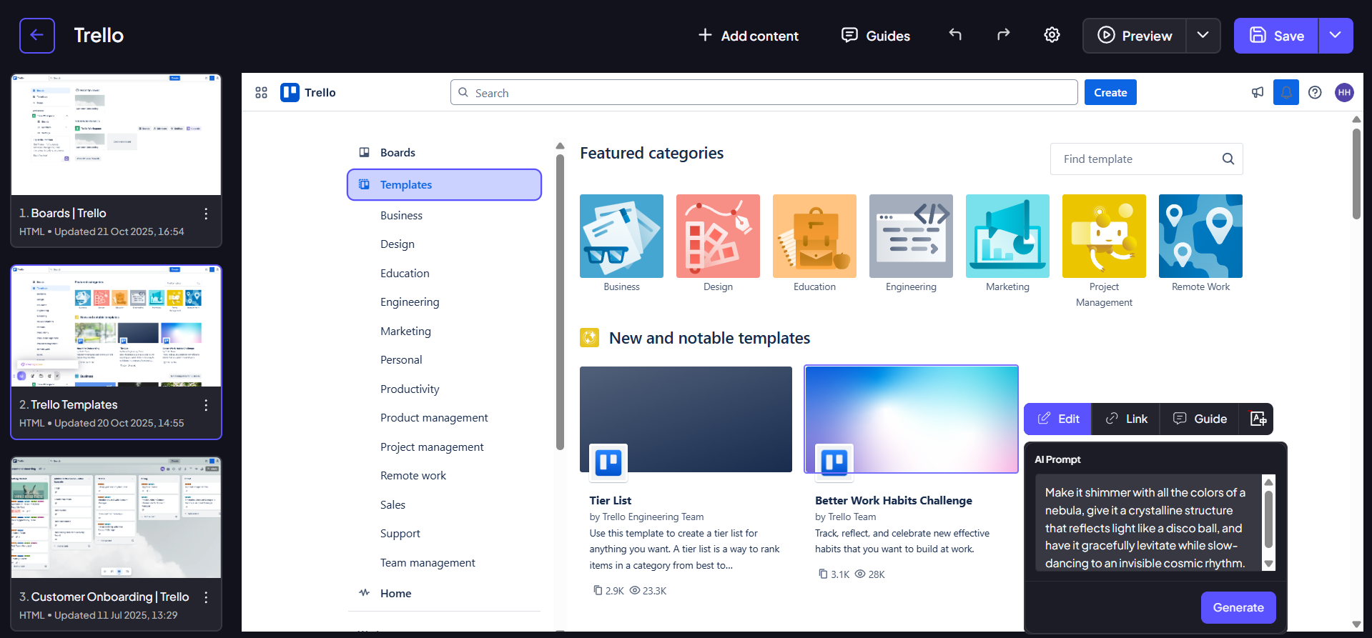
Task: Choose the Team management sidebar category
Action: (x=428, y=562)
